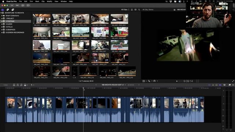Screen dimensions: 235x132
Task: Click the Index button in timeline
Action: coord(6,85)
